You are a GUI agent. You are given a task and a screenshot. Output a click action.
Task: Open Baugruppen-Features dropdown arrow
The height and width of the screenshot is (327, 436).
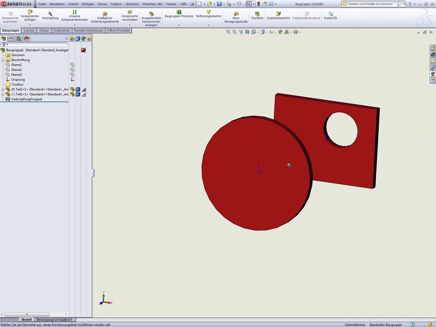tap(179, 25)
